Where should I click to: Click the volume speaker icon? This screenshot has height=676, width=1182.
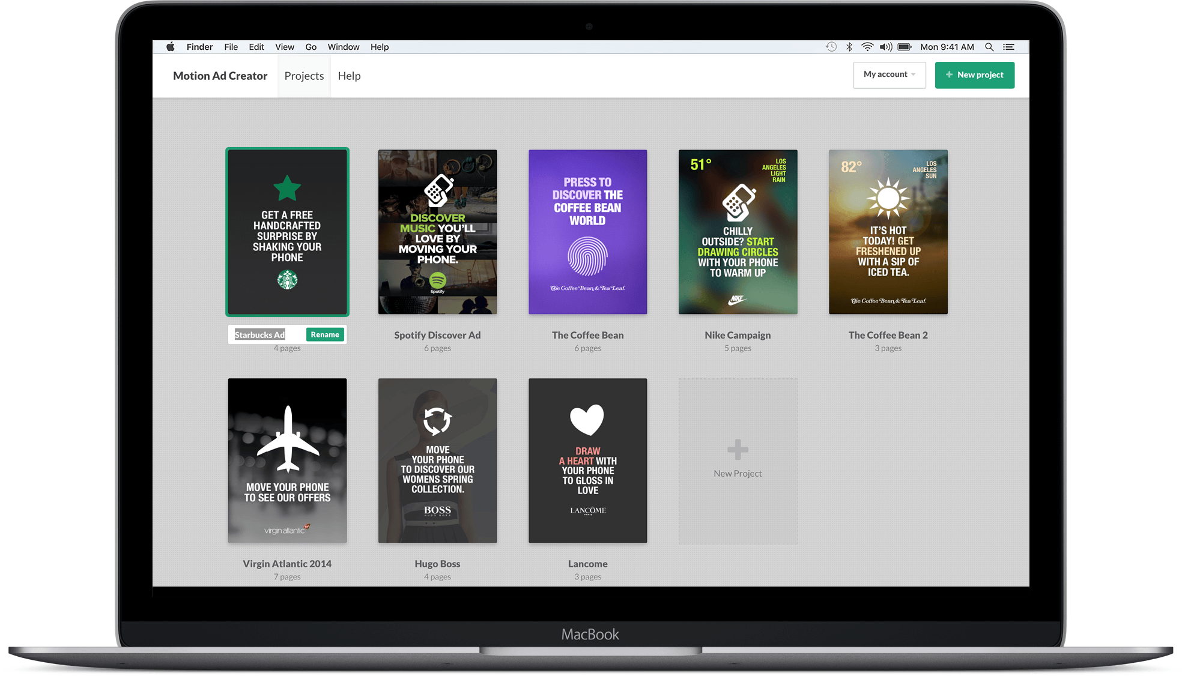886,47
